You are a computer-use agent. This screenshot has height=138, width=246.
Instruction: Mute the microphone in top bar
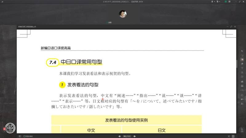pos(212,2)
